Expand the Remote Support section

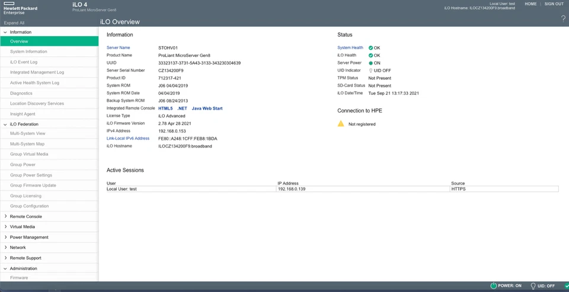[5, 258]
